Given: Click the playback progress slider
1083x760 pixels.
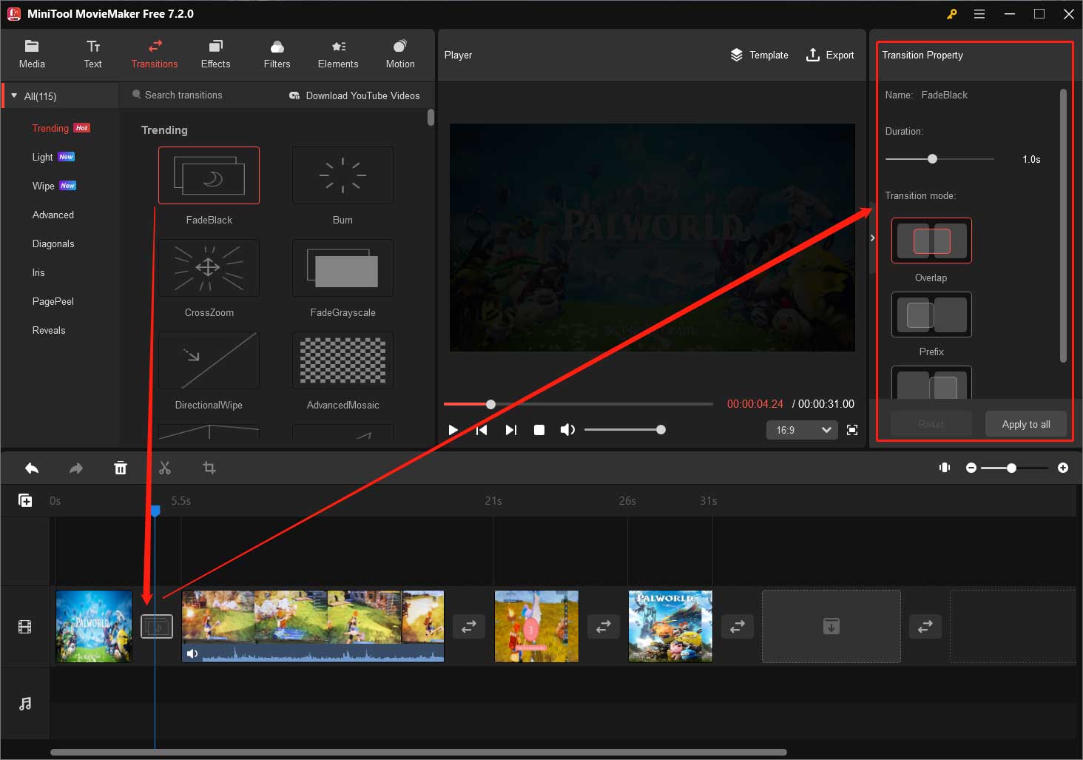Looking at the screenshot, I should [578, 404].
